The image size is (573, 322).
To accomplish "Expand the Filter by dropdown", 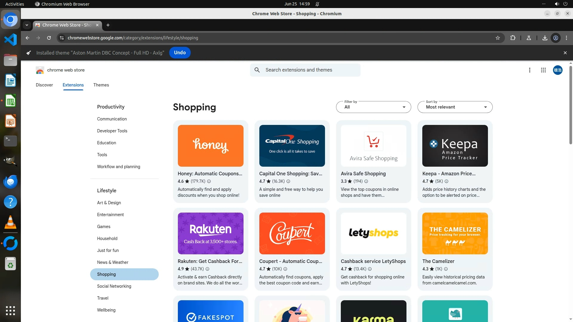I will coord(373,107).
